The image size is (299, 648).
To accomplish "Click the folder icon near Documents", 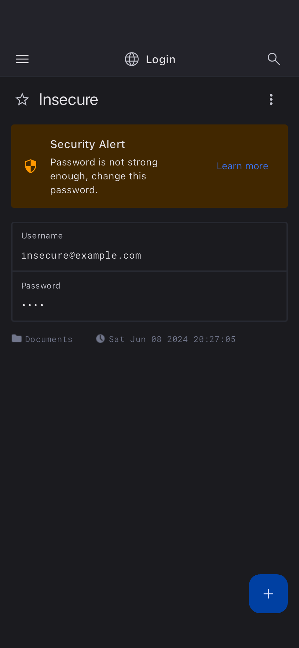I will 17,339.
